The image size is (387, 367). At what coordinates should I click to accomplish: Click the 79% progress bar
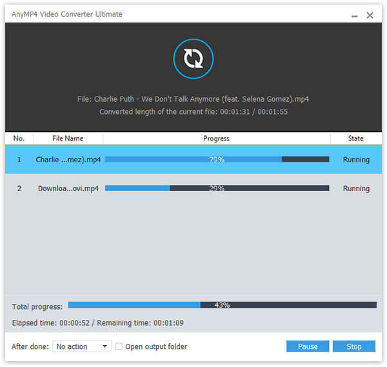tap(217, 160)
